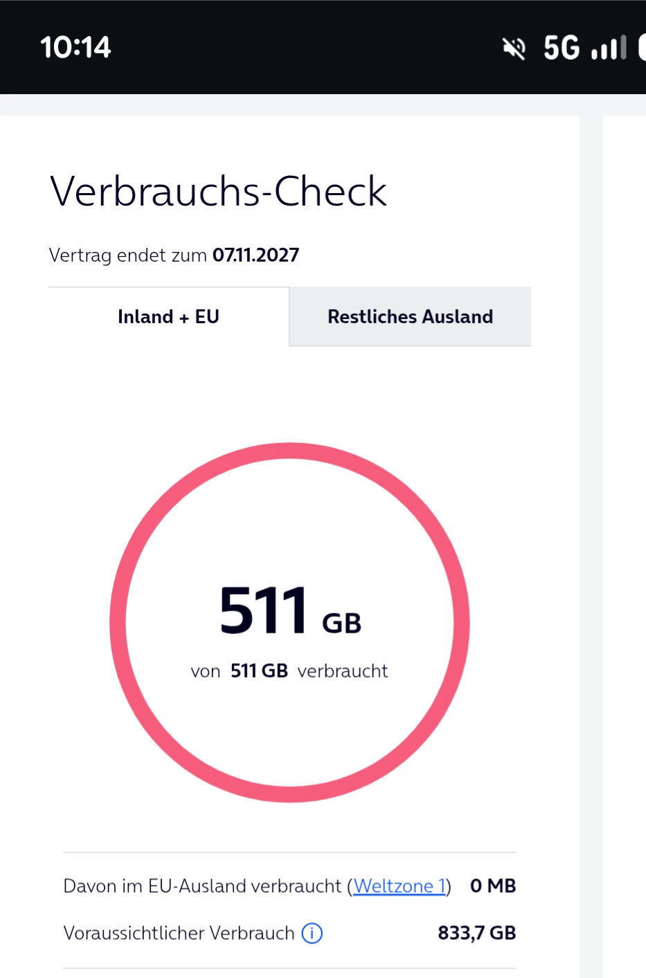Image resolution: width=646 pixels, height=978 pixels.
Task: Tap the 'von 511 GB verbraucht' text
Action: (x=289, y=671)
